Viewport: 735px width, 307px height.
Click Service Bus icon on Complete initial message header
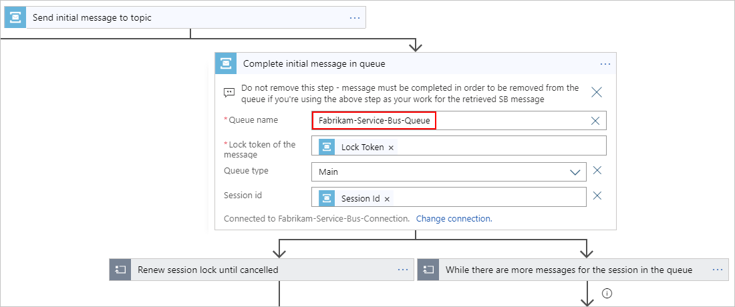tap(226, 64)
